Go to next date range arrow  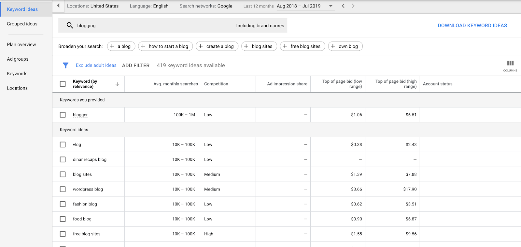pyautogui.click(x=353, y=6)
